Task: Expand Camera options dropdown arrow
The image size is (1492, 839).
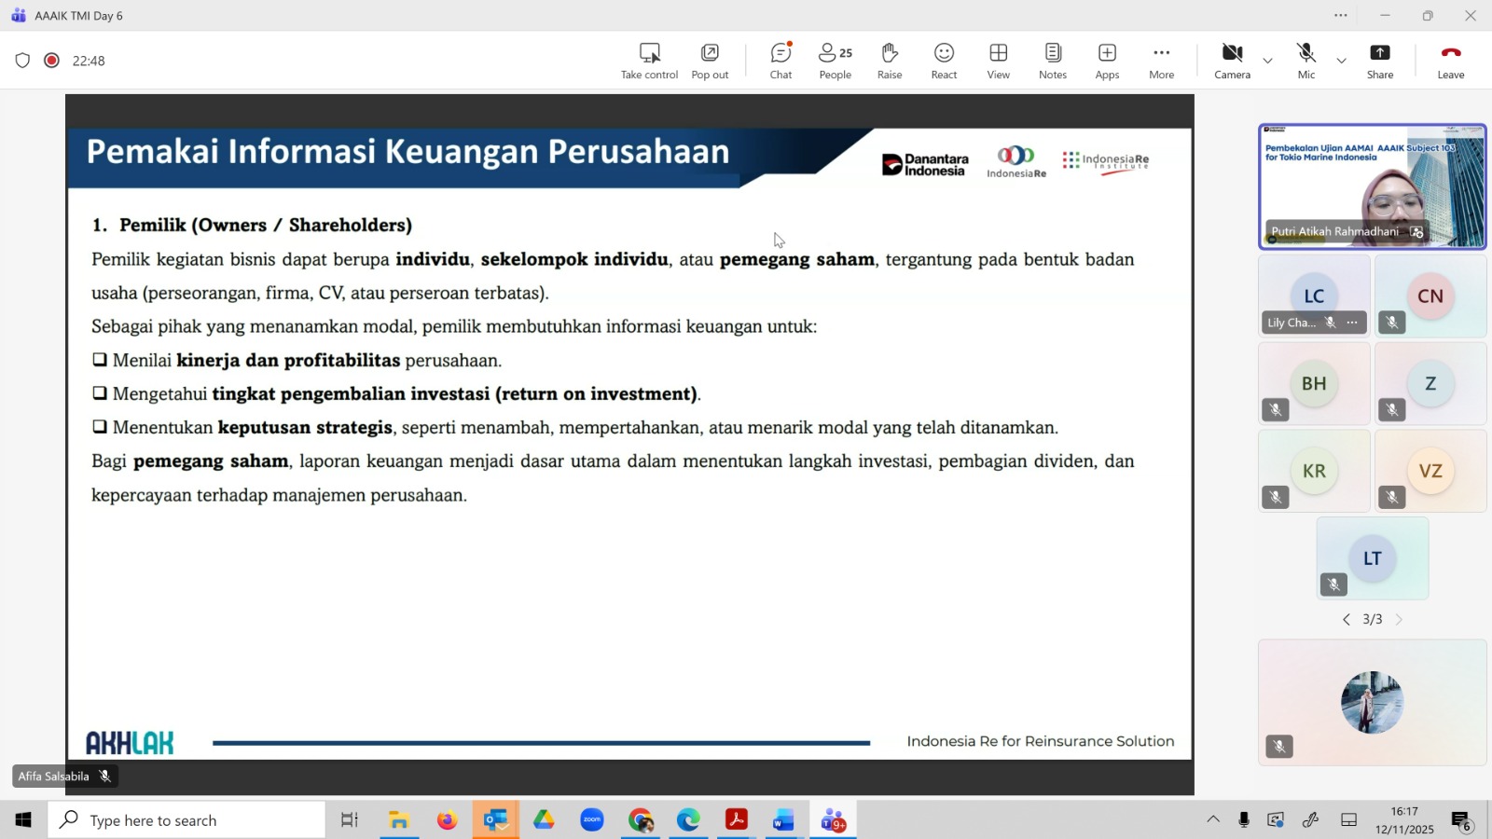Action: click(1267, 61)
